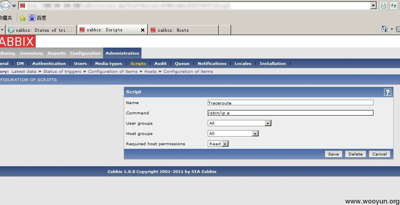Expand the address bar URL dropdown

pos(373,6)
